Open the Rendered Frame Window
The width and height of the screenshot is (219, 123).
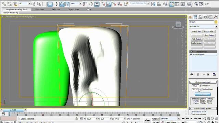click(201, 4)
